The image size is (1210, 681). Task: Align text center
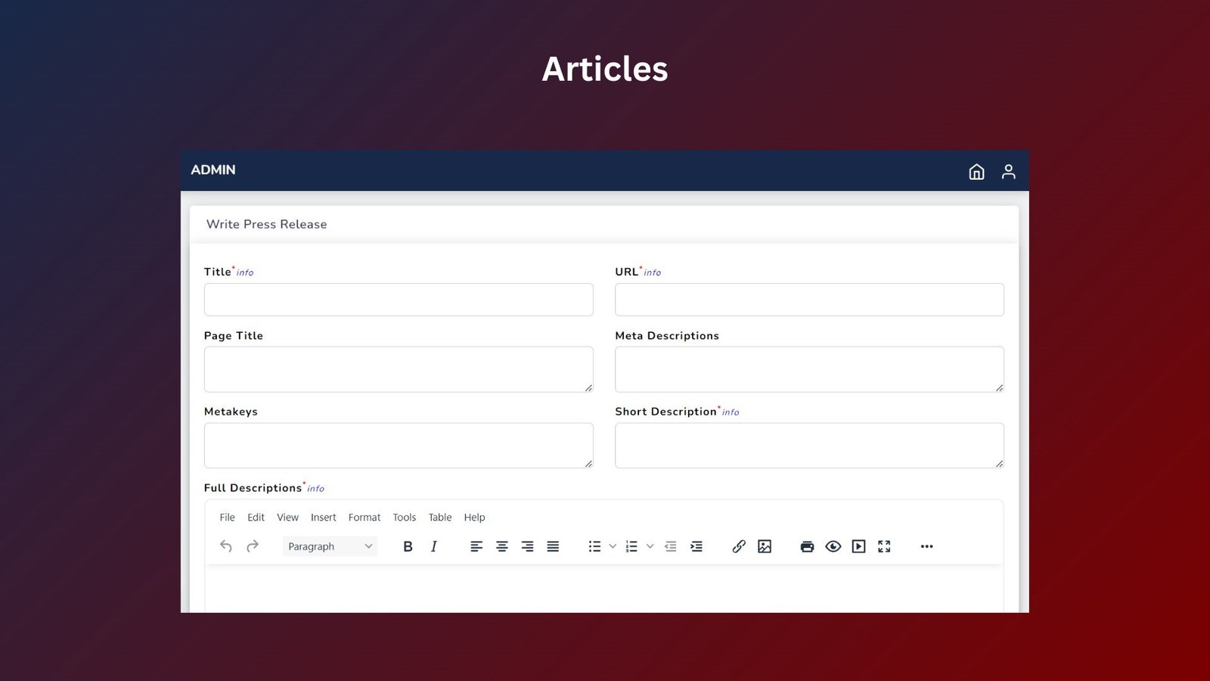(502, 546)
